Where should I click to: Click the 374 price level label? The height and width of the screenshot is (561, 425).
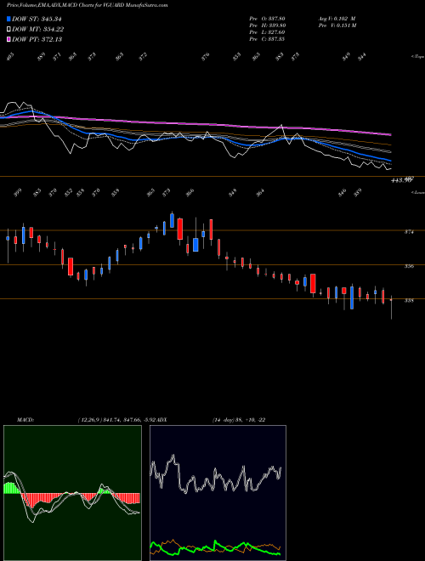(x=409, y=232)
